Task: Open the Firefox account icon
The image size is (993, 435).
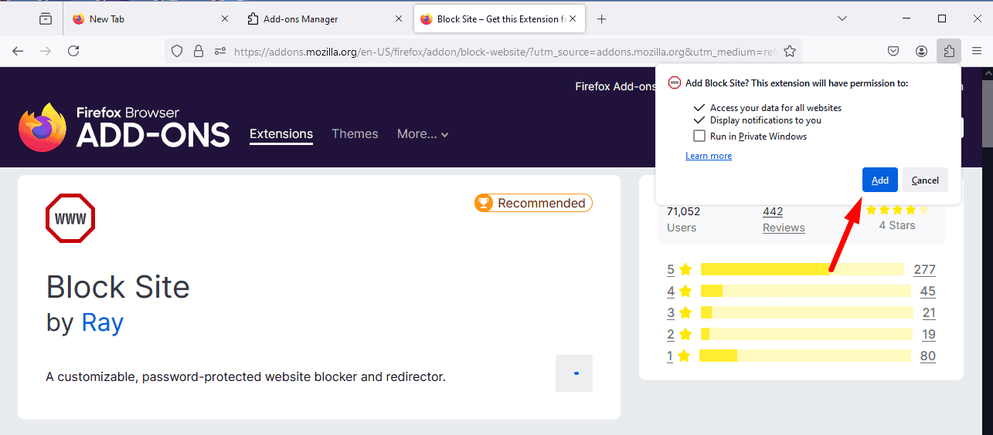Action: coord(921,51)
